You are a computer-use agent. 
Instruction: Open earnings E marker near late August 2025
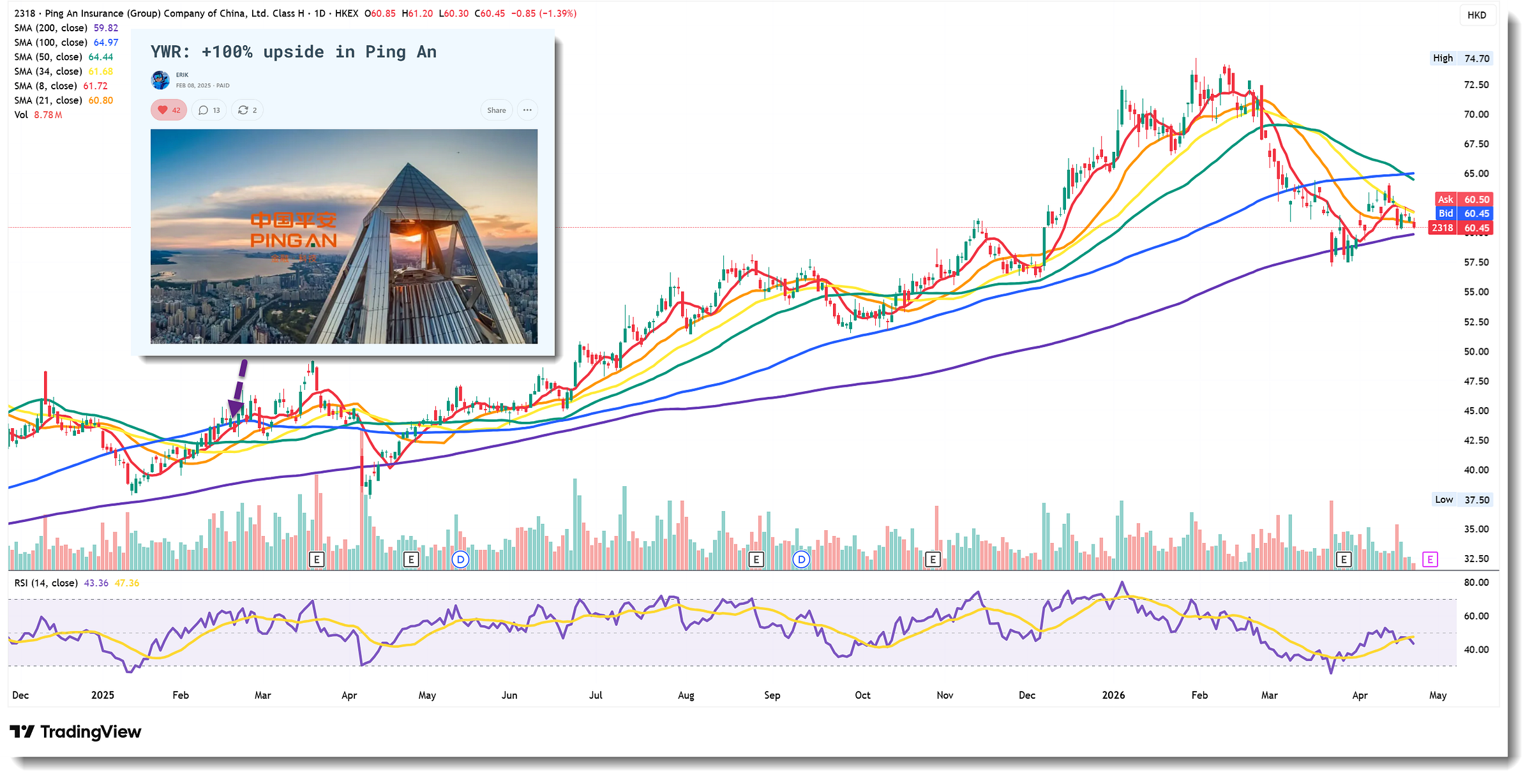click(x=756, y=560)
